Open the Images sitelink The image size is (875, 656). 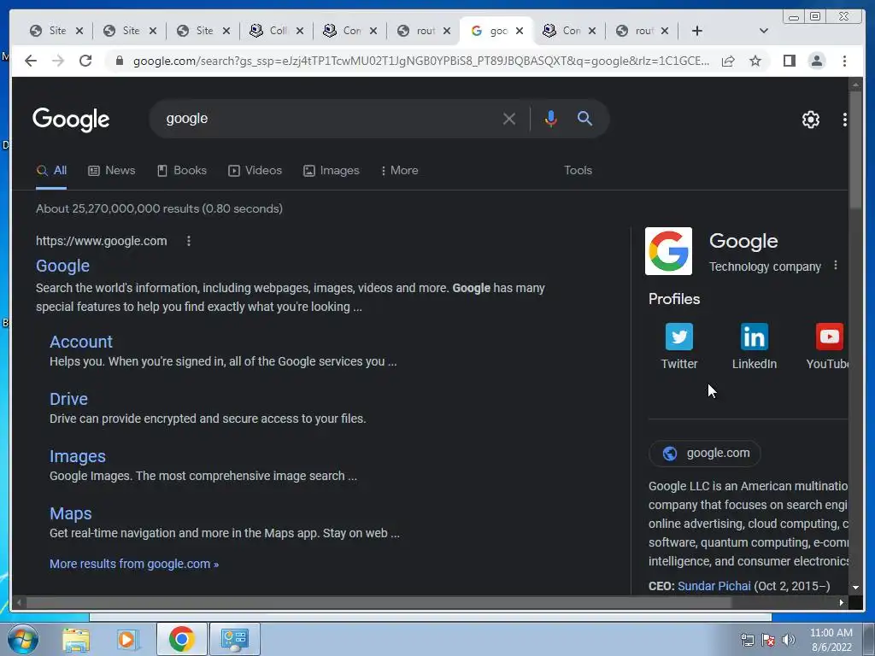pos(78,456)
